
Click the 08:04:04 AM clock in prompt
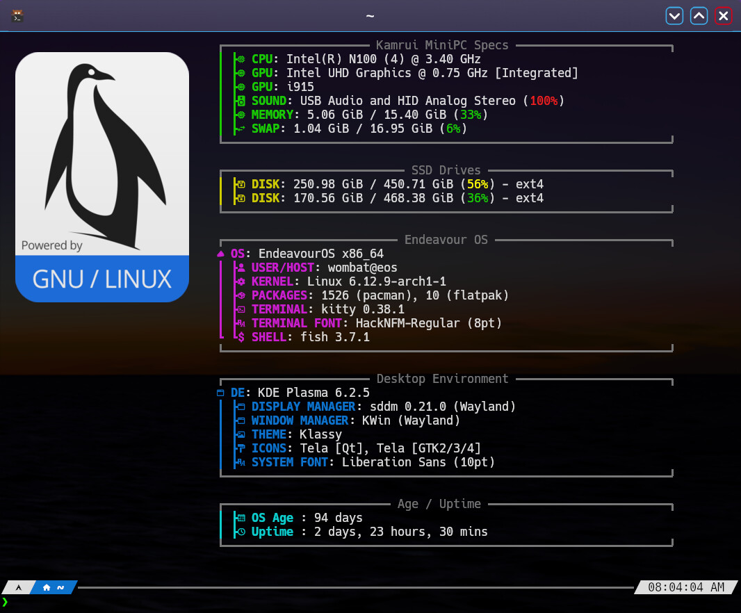point(685,587)
